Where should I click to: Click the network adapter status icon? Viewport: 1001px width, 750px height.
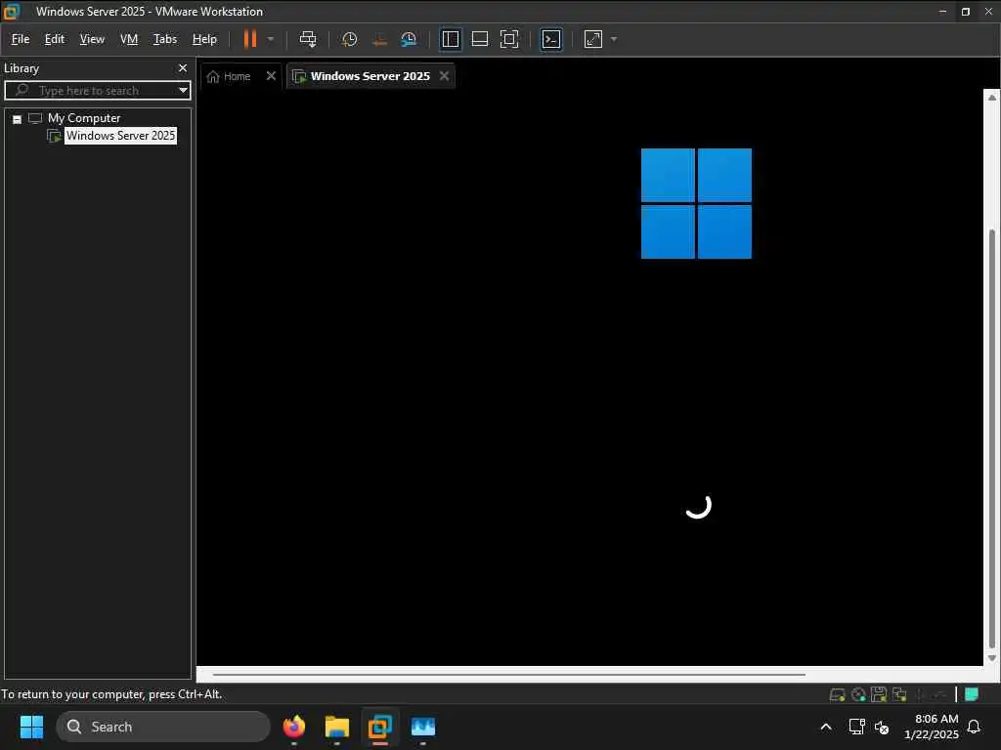point(899,694)
